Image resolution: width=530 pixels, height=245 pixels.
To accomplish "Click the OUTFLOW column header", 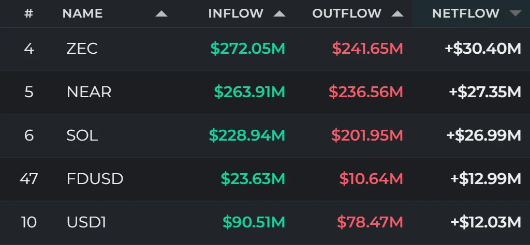I will click(347, 13).
